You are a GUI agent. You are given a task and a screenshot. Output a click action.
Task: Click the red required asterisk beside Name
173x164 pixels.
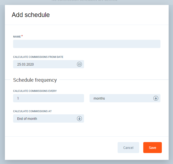coord(22,36)
